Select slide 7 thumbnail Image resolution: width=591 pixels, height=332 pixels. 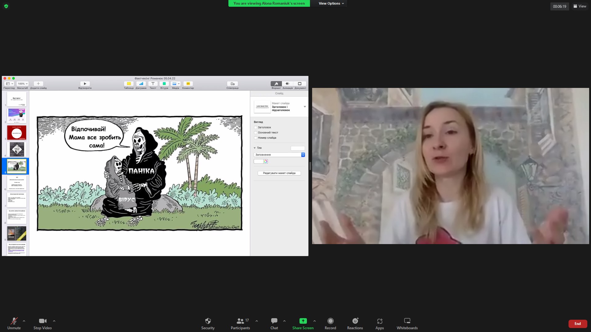click(x=17, y=200)
